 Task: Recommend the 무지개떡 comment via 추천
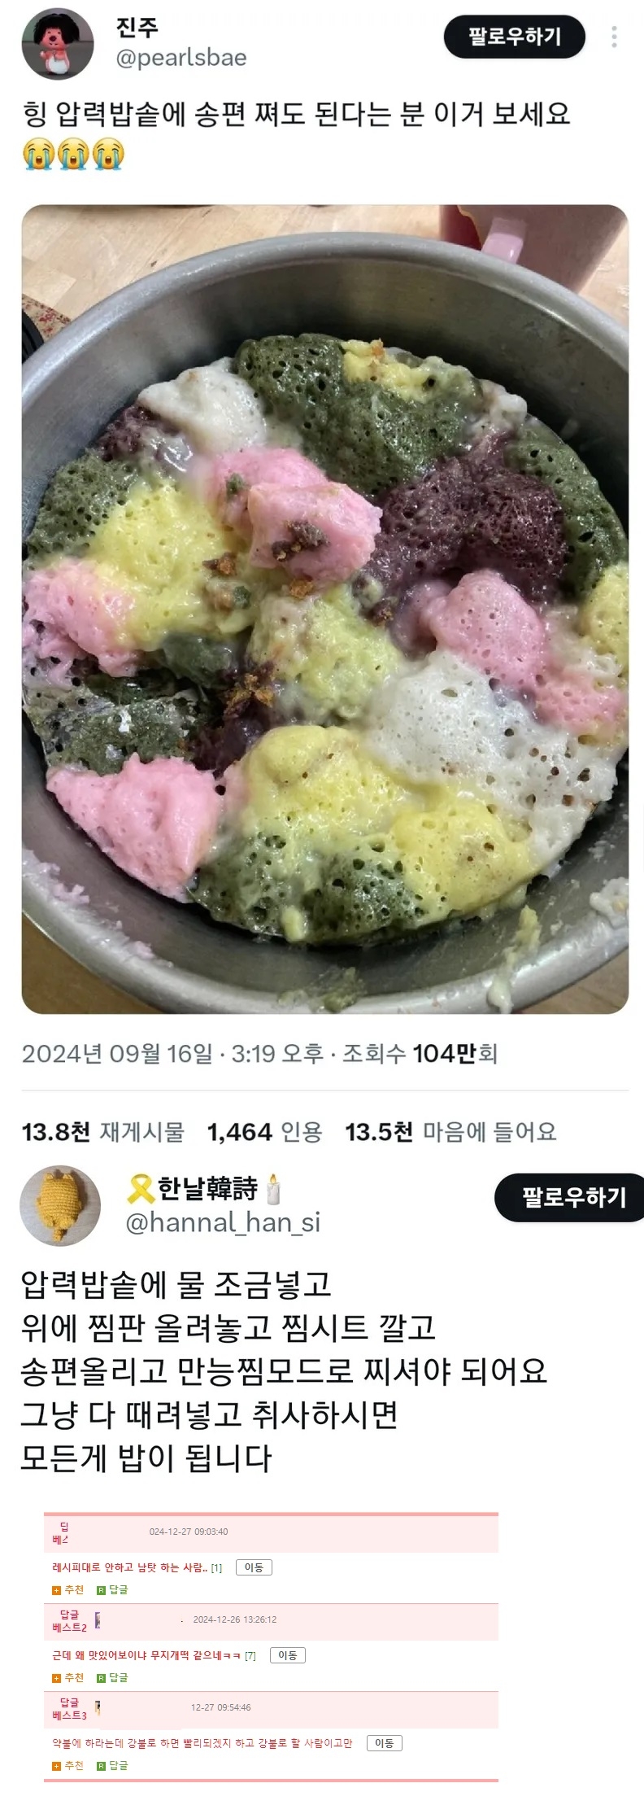coord(68,1678)
